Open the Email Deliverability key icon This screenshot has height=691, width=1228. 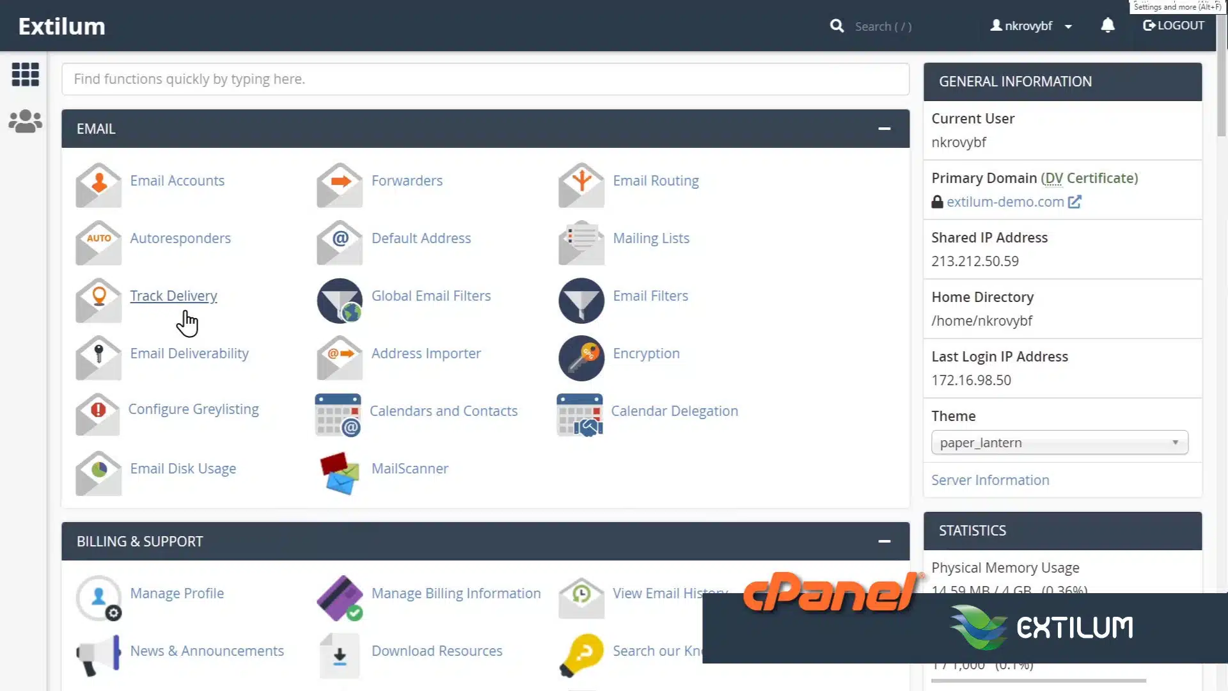point(98,358)
